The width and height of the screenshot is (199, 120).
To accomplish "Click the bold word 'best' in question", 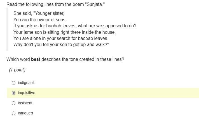I will click(x=36, y=59).
